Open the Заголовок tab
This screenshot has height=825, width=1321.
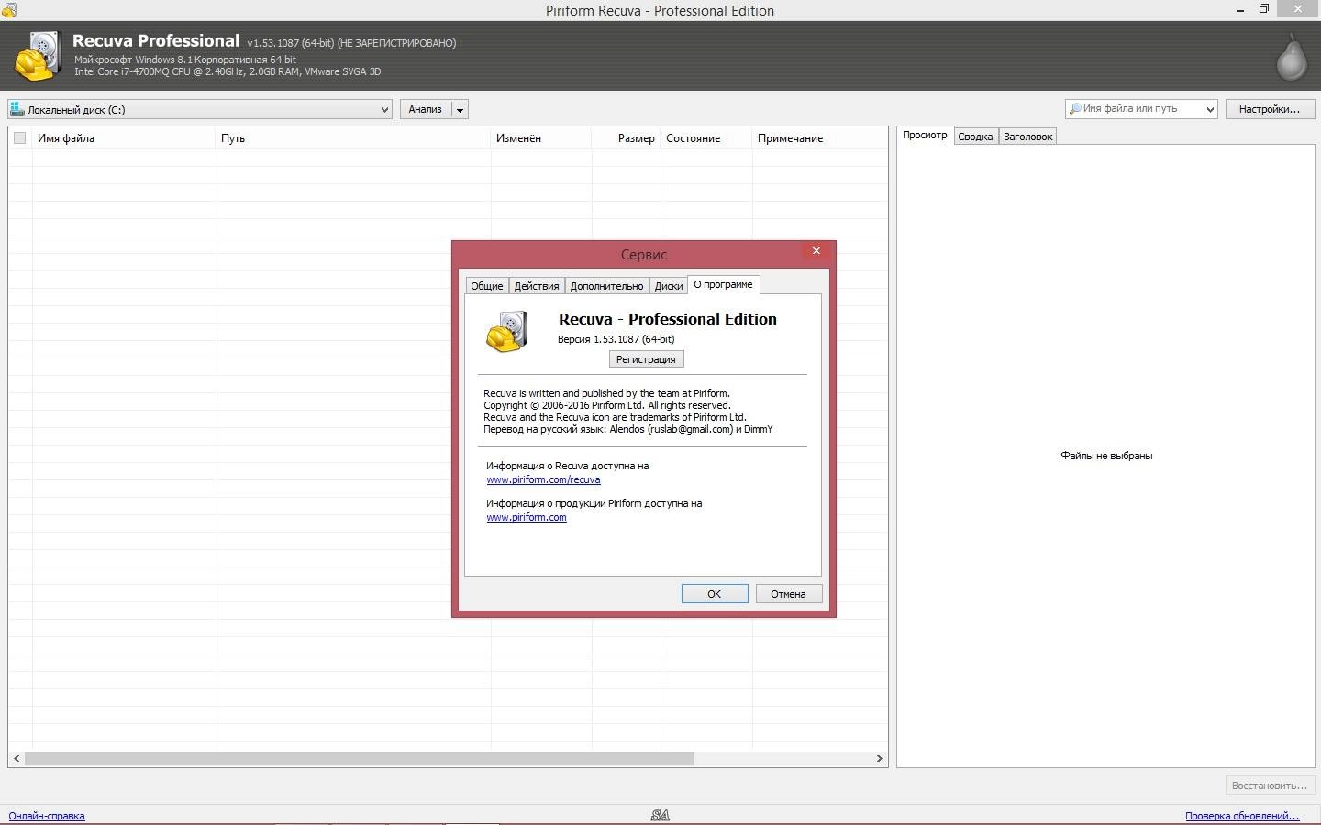1027,137
